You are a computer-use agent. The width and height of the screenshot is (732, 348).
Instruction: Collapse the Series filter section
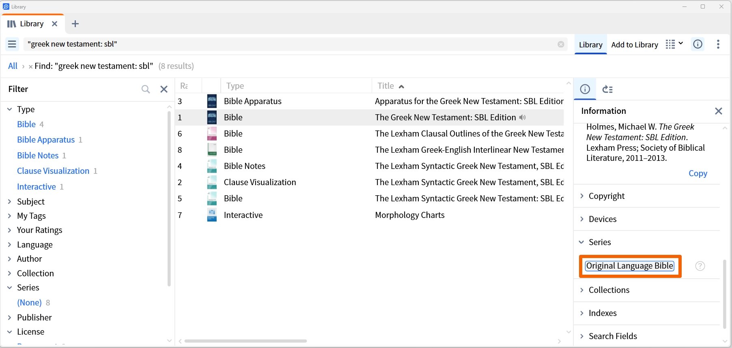coord(10,288)
